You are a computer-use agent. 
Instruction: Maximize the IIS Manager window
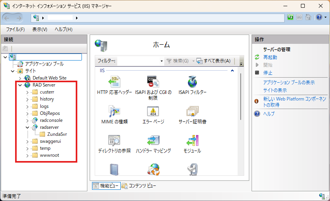pyautogui.click(x=303, y=6)
